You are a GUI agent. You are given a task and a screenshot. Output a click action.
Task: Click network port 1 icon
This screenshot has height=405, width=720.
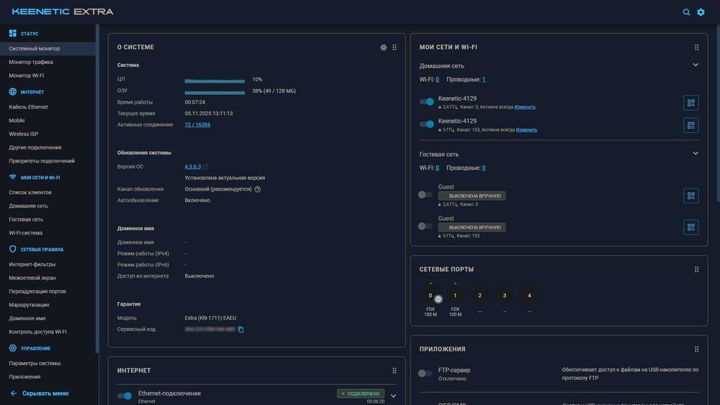point(455,296)
